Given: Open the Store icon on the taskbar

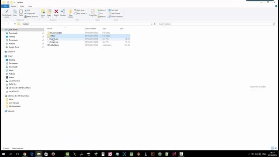Looking at the screenshot, I should coord(46,154).
